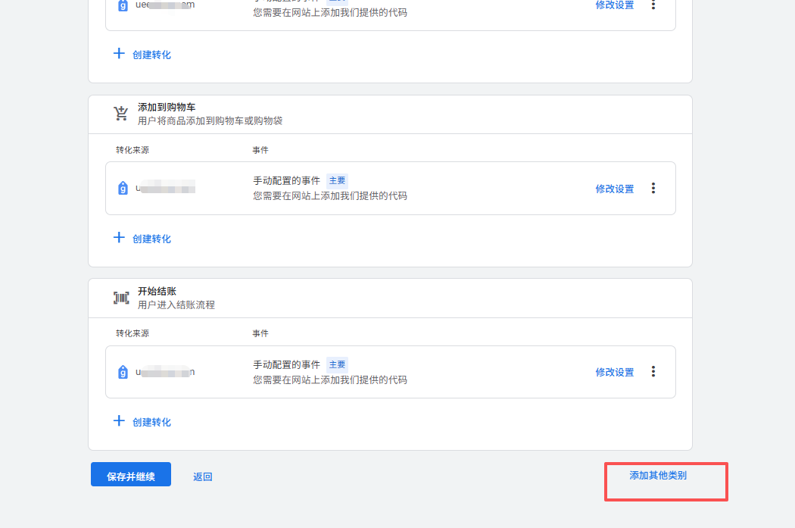Click the 返回 link
The height and width of the screenshot is (528, 795).
(x=202, y=476)
